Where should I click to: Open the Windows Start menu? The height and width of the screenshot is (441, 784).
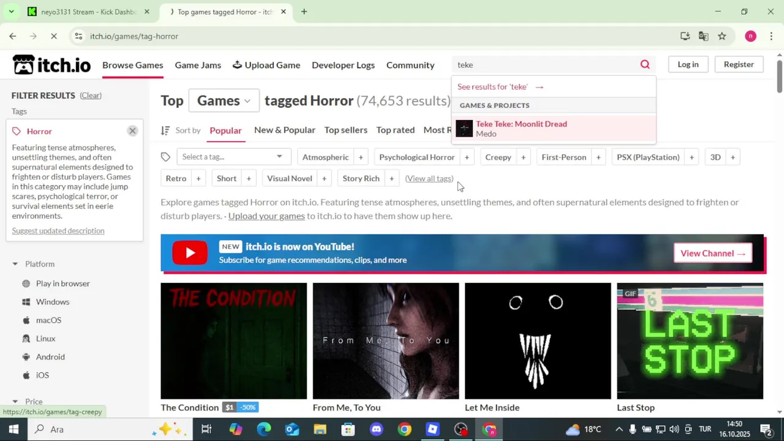(x=13, y=429)
